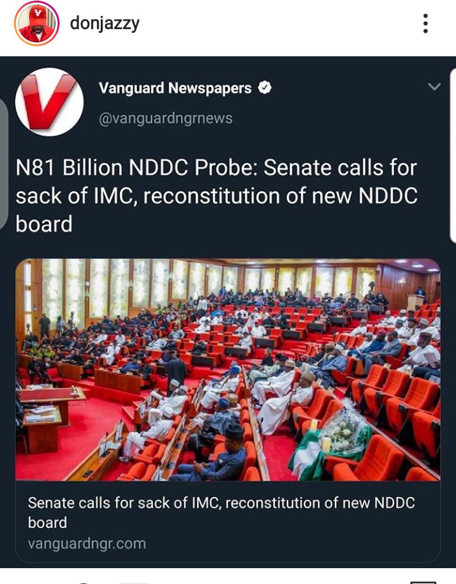Tap the partially visible bookmark icon below post
This screenshot has height=584, width=456.
(x=423, y=581)
